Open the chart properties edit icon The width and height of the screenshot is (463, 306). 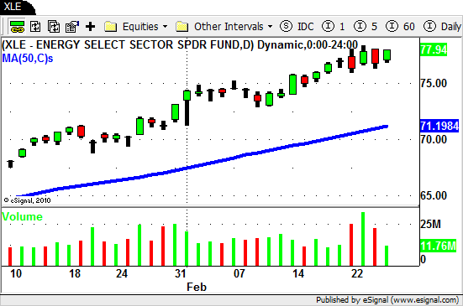[72, 27]
